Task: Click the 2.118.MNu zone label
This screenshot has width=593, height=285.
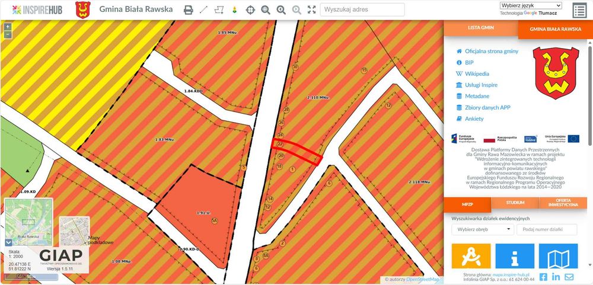Action: pos(420,182)
